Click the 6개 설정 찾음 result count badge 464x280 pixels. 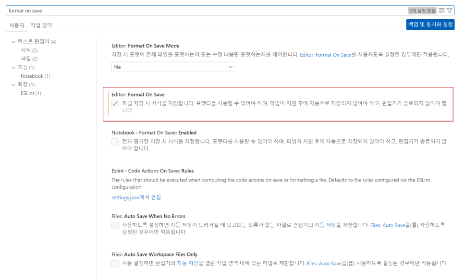point(422,11)
